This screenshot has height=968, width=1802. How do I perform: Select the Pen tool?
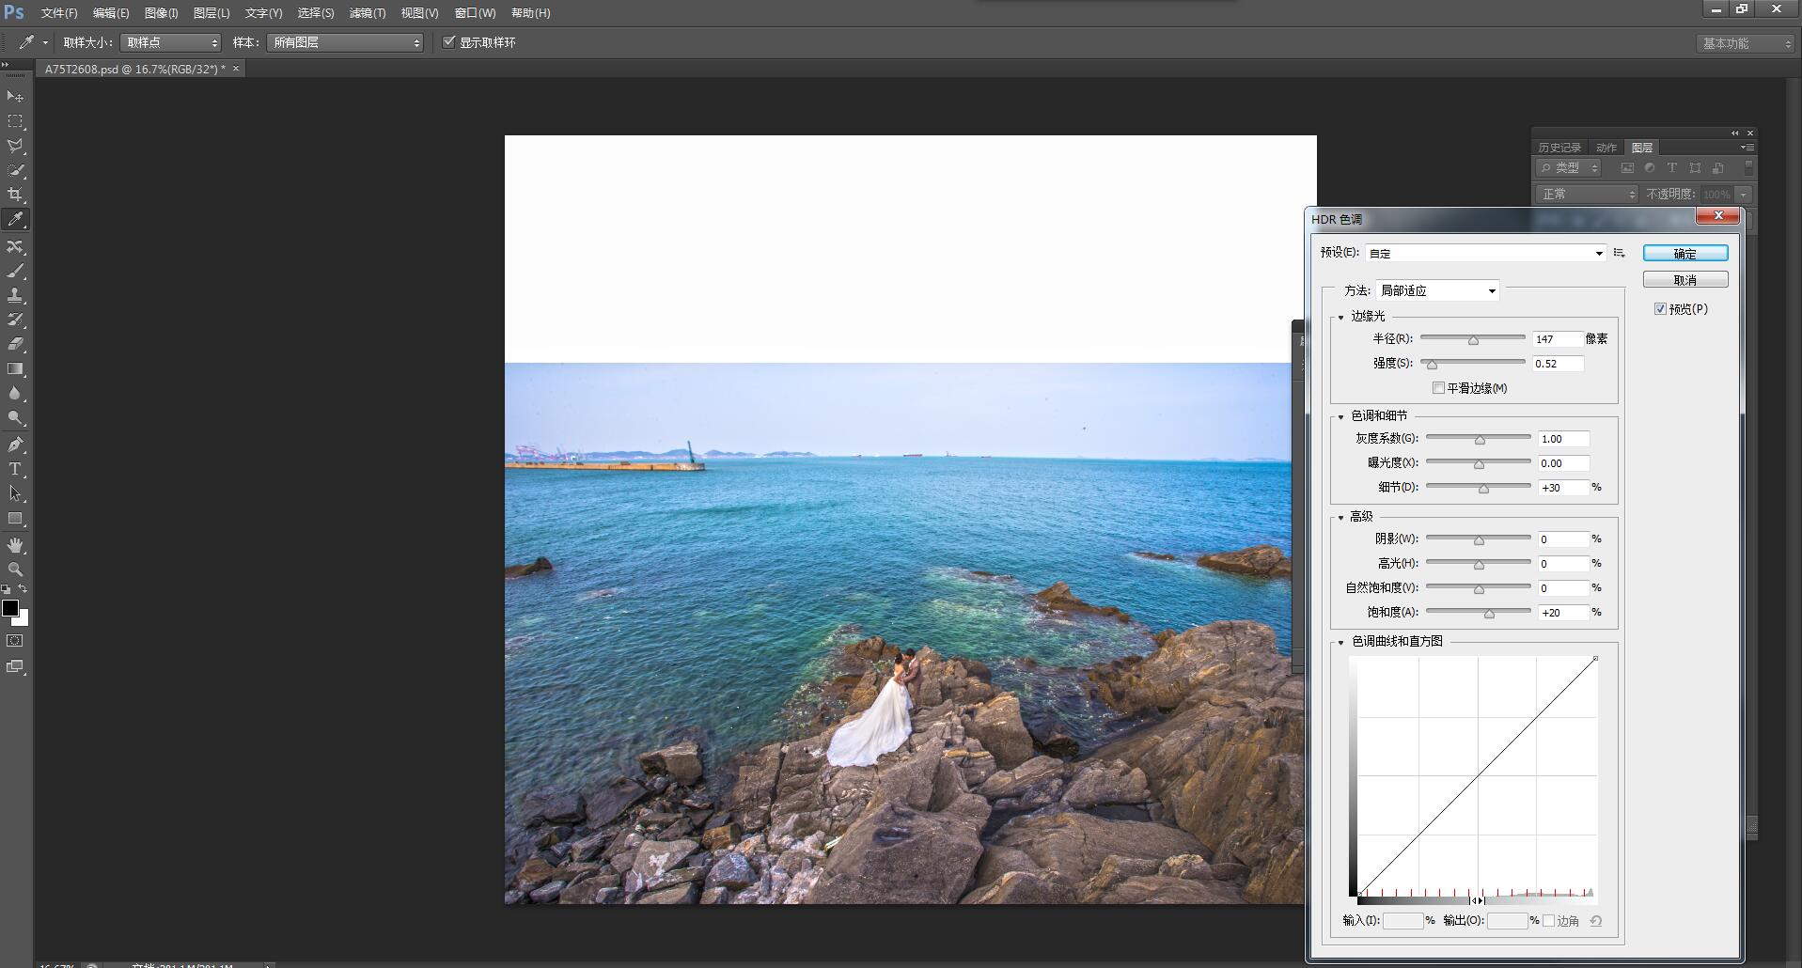click(15, 445)
